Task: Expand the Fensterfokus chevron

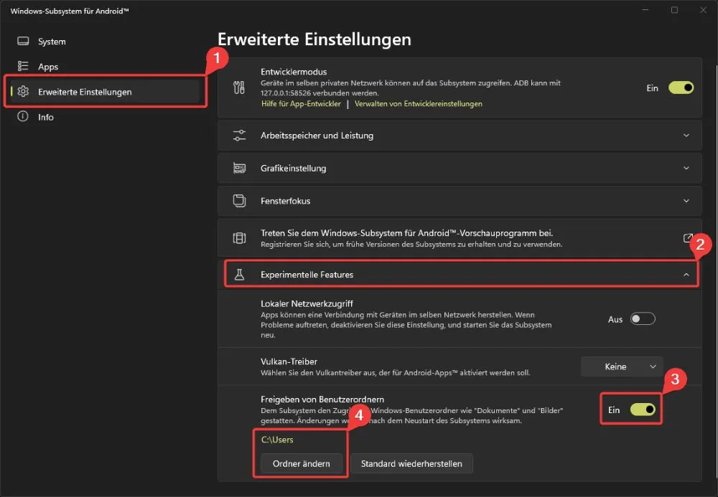Action: point(686,201)
